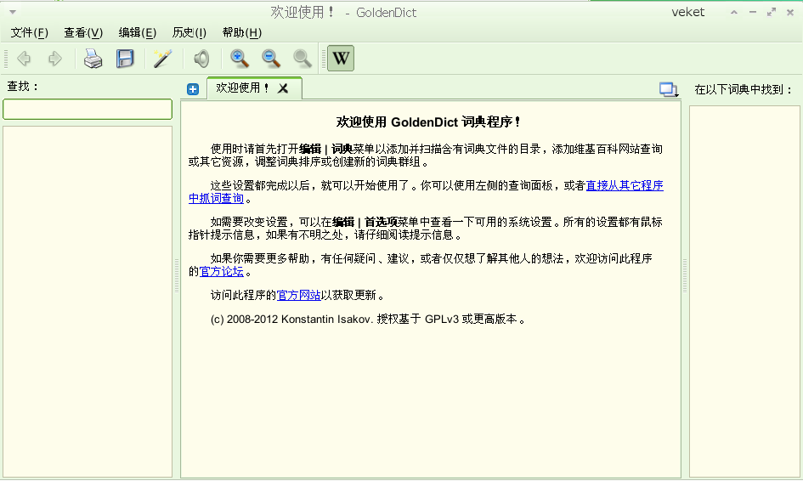
Task: Click the empty word list pane under 查找
Action: (88, 302)
